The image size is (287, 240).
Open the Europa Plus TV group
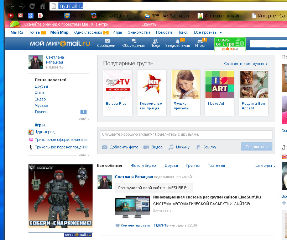tap(118, 93)
